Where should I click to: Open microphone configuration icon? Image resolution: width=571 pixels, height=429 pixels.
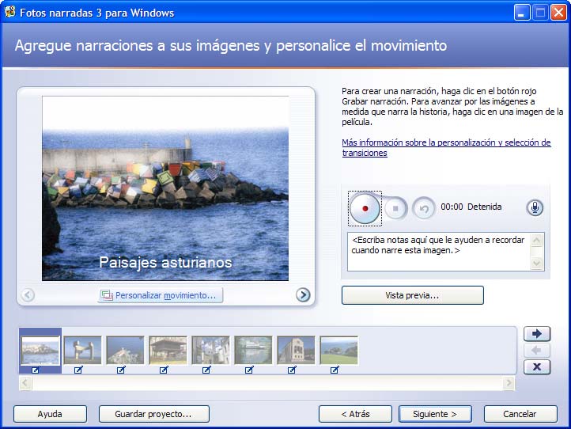[x=535, y=207]
